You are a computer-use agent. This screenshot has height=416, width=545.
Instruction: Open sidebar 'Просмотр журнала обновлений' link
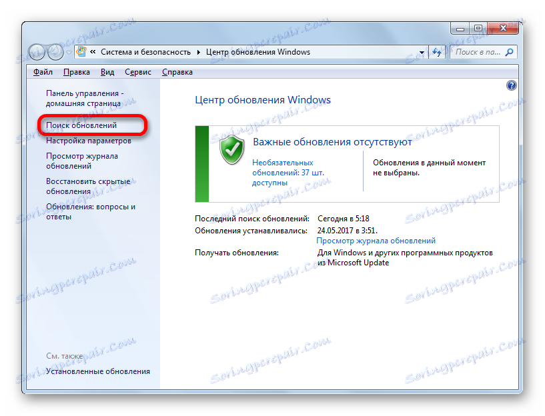click(x=82, y=161)
